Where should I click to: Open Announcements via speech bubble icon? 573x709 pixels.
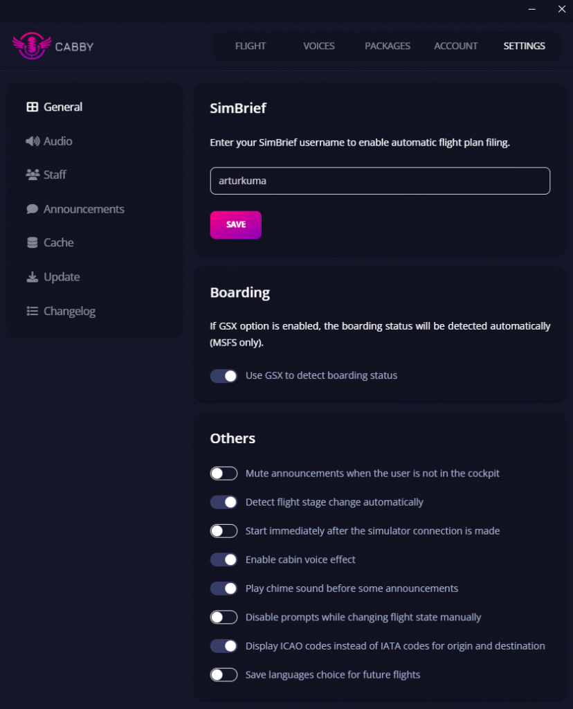[32, 209]
